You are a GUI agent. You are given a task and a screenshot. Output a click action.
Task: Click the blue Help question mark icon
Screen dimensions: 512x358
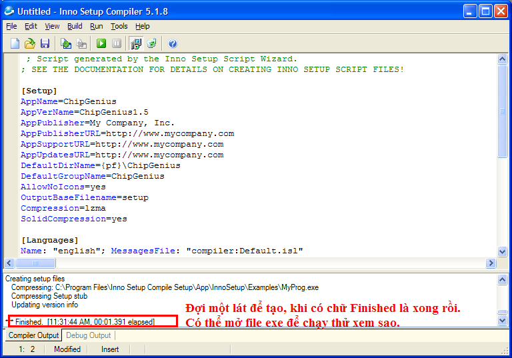click(173, 43)
